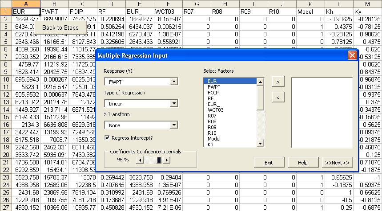Close the Multiple Regression Input dialog

[352, 55]
